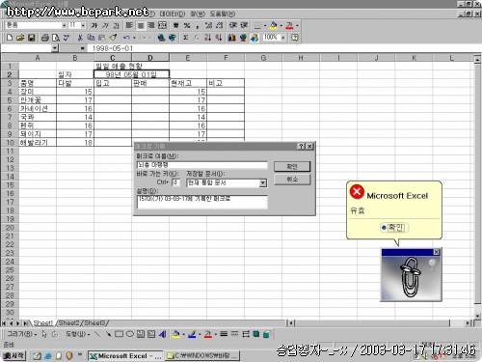Screen dimensions: 482x362
Task: Click the Undo arrow icon
Action: [x=126, y=38]
